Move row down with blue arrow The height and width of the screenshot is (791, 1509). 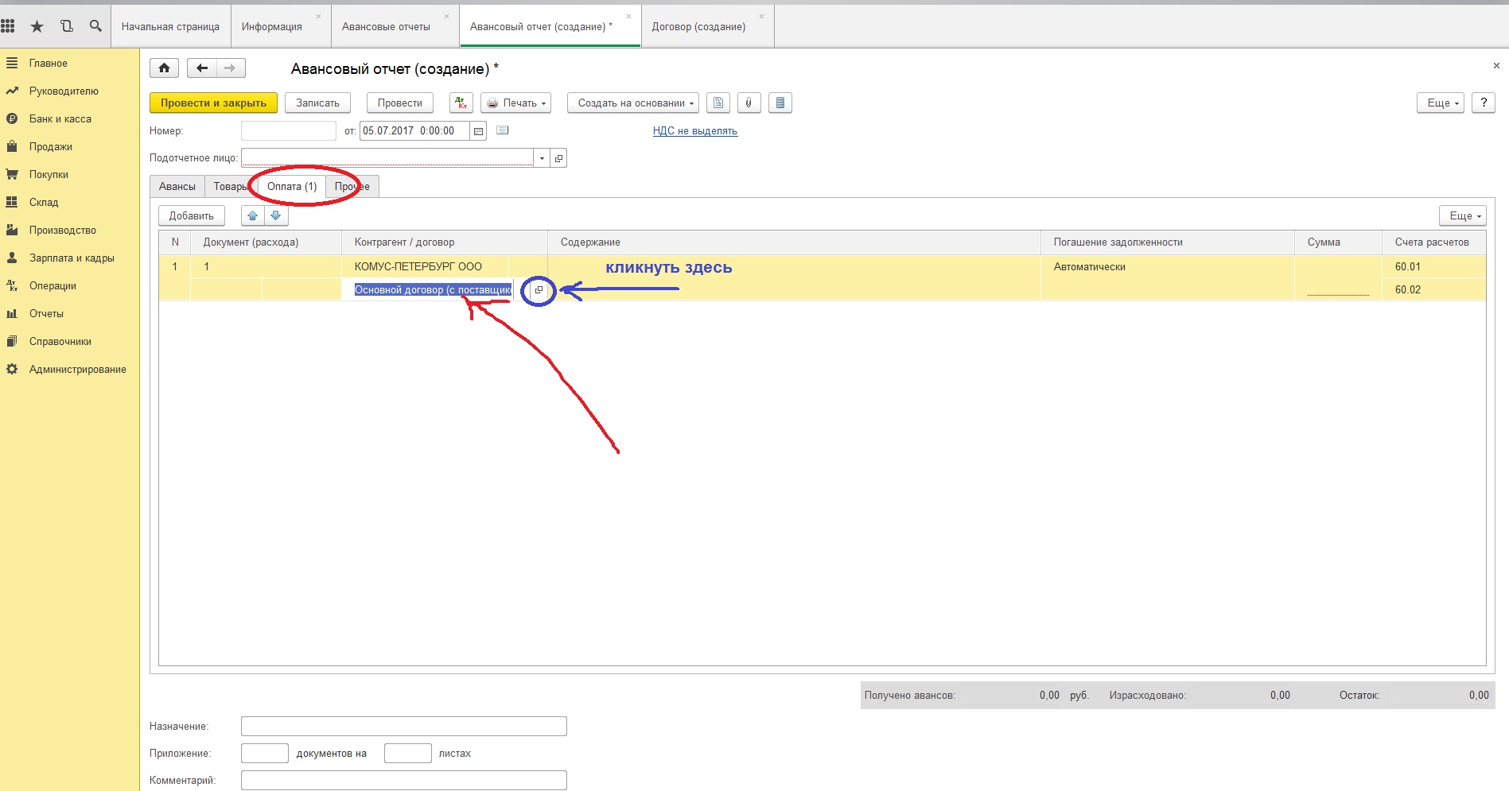[x=275, y=215]
